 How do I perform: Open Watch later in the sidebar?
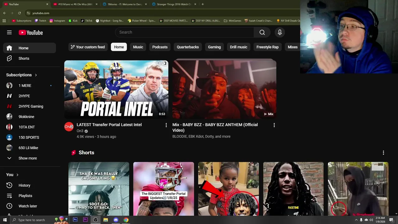tap(30, 206)
